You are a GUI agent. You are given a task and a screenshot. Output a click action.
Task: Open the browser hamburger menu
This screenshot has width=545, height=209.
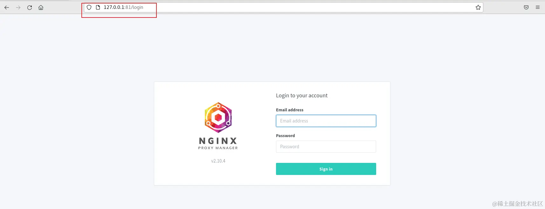point(538,7)
